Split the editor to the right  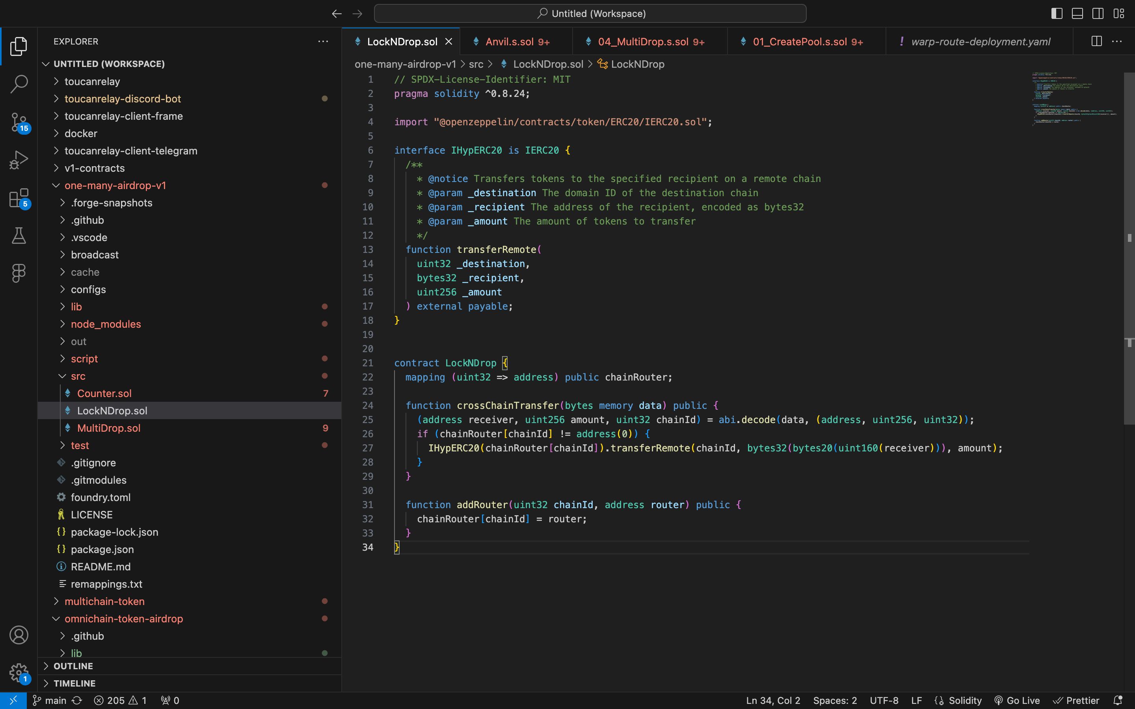click(1096, 41)
